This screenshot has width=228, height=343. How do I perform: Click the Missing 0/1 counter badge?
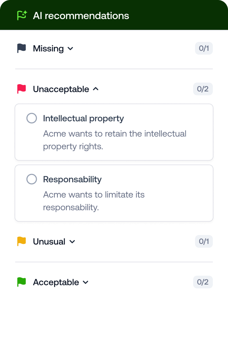point(204,49)
